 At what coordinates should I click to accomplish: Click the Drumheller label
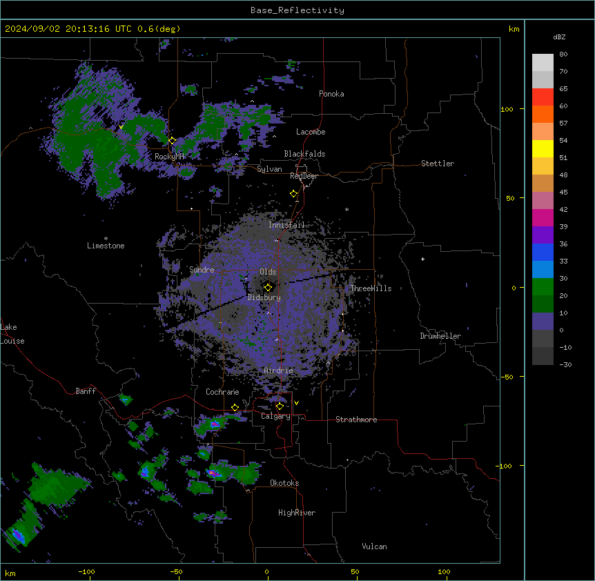pos(440,336)
